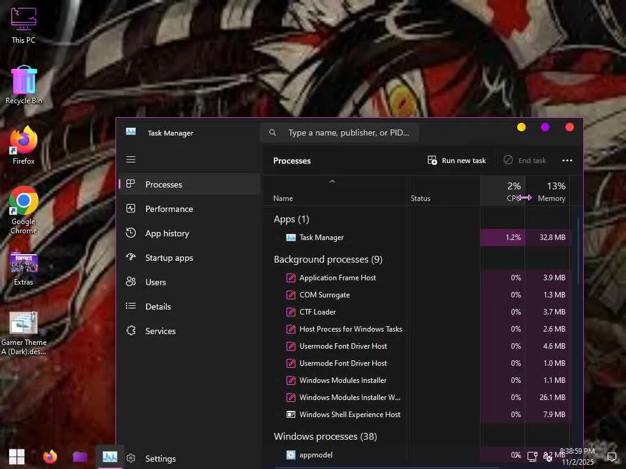The image size is (626, 469).
Task: Click the Settings gear icon
Action: (x=131, y=458)
